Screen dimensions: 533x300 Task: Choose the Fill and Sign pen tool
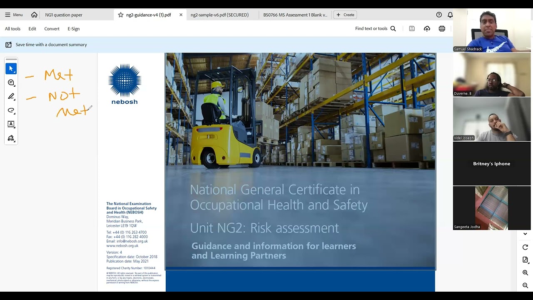coord(11,138)
